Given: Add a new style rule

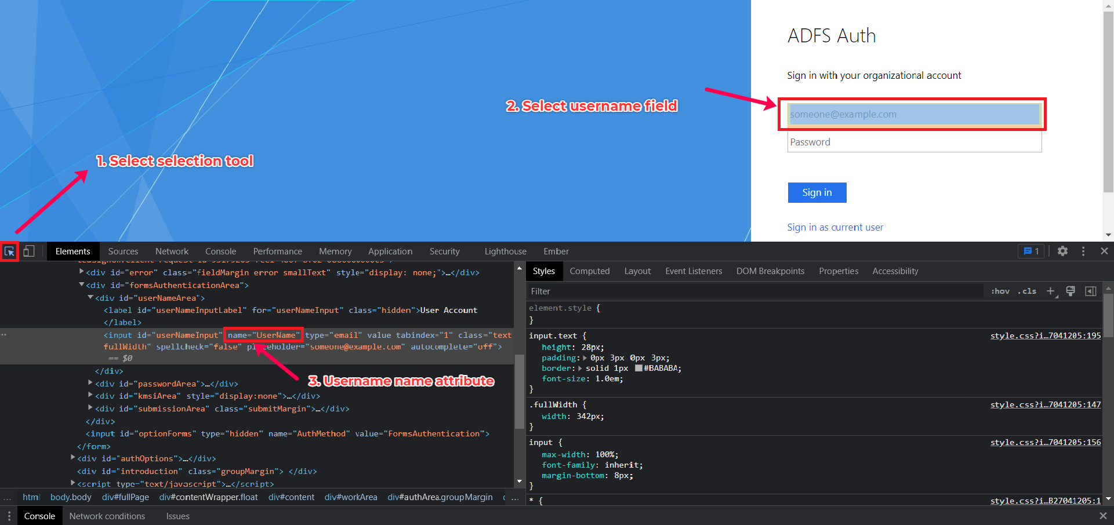Looking at the screenshot, I should coord(1050,291).
